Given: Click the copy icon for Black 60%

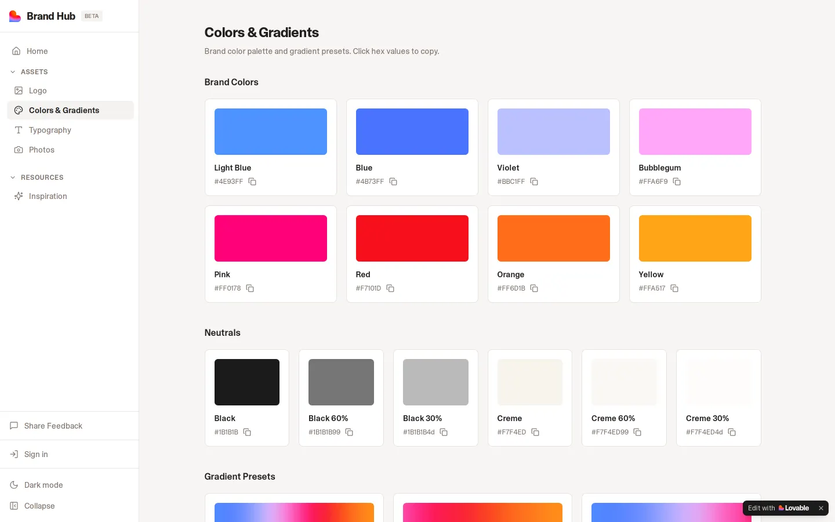Looking at the screenshot, I should (349, 432).
